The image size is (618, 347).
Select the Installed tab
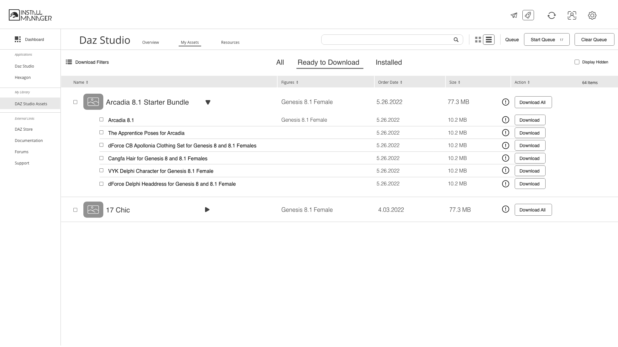coord(389,62)
